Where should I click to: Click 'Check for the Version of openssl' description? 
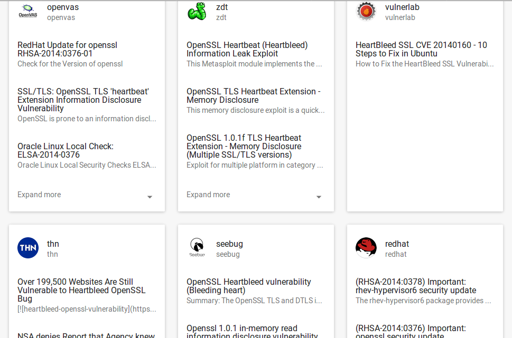70,64
